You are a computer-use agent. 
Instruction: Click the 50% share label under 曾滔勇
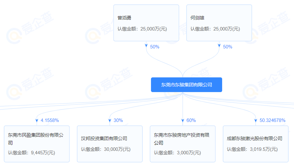coord(155,47)
